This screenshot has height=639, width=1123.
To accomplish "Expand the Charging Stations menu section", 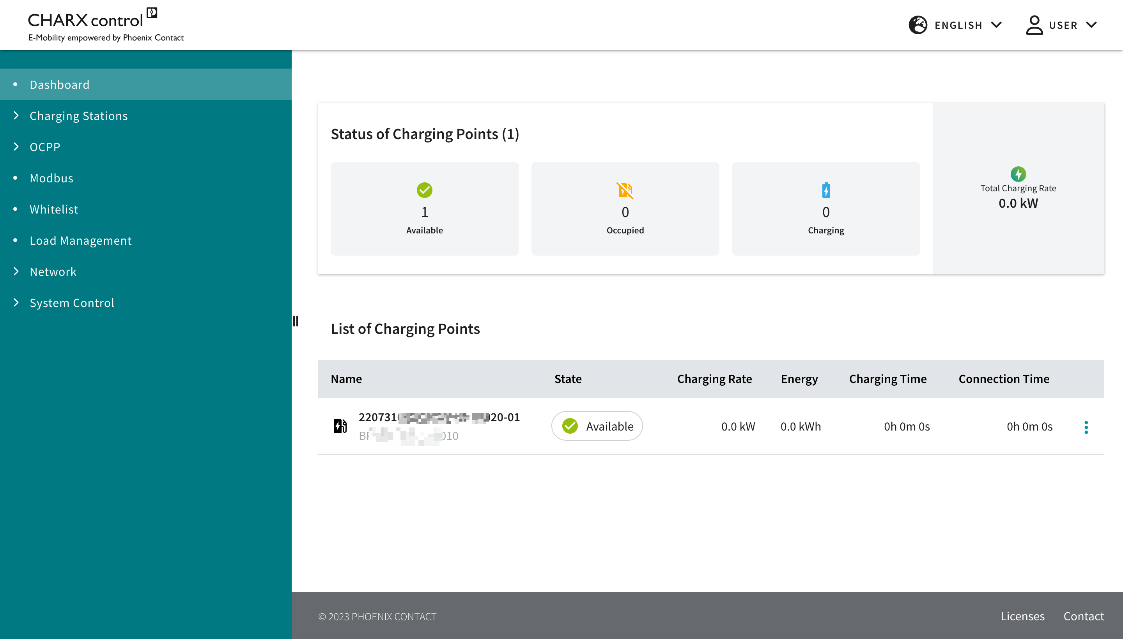I will coord(78,115).
